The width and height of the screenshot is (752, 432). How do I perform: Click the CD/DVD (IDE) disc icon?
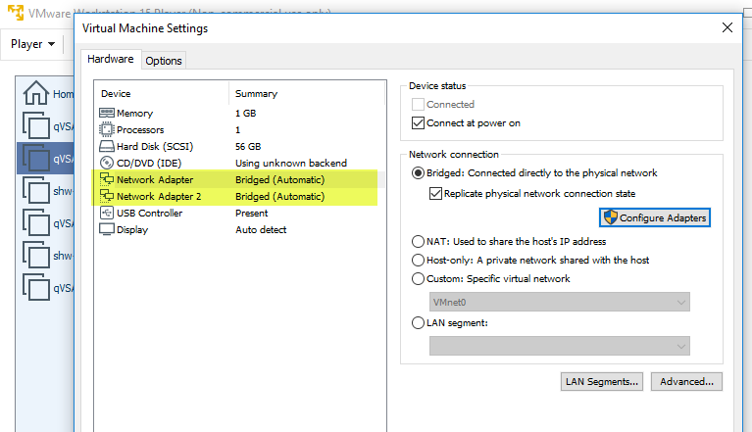pos(107,163)
